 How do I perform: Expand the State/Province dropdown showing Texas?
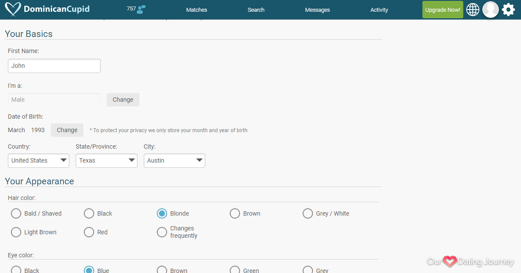(x=106, y=160)
